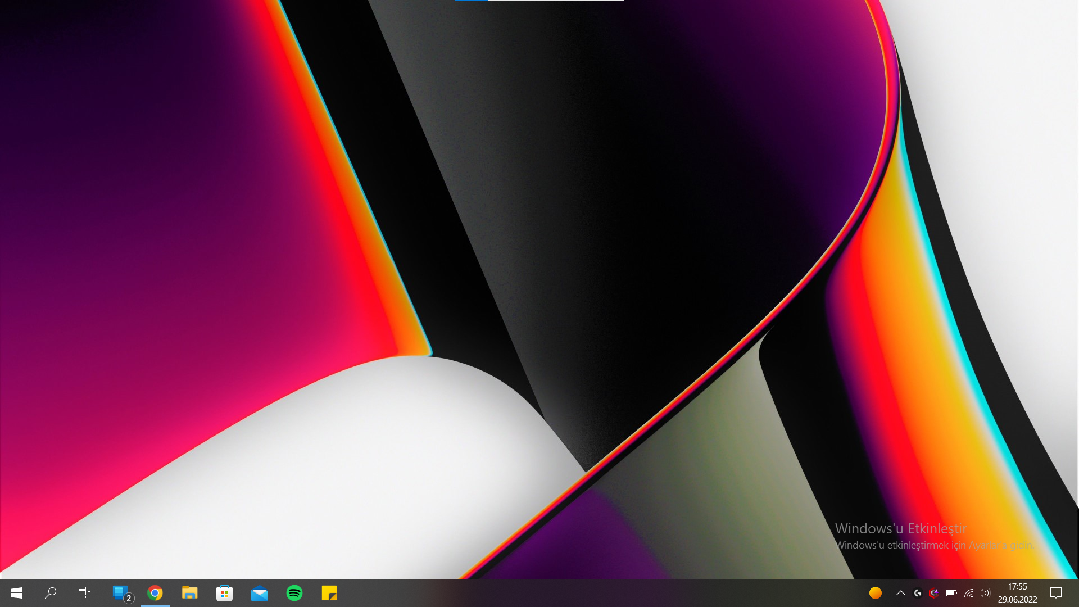
Task: Open the clock and date calendar
Action: click(x=1017, y=593)
